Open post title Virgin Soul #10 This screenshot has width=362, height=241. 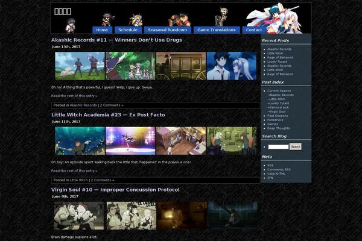115,190
